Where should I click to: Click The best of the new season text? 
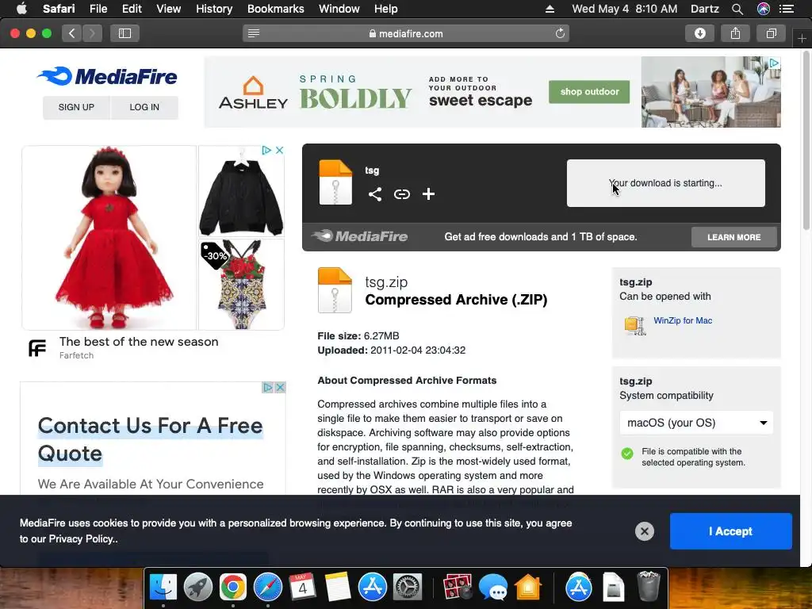[139, 342]
